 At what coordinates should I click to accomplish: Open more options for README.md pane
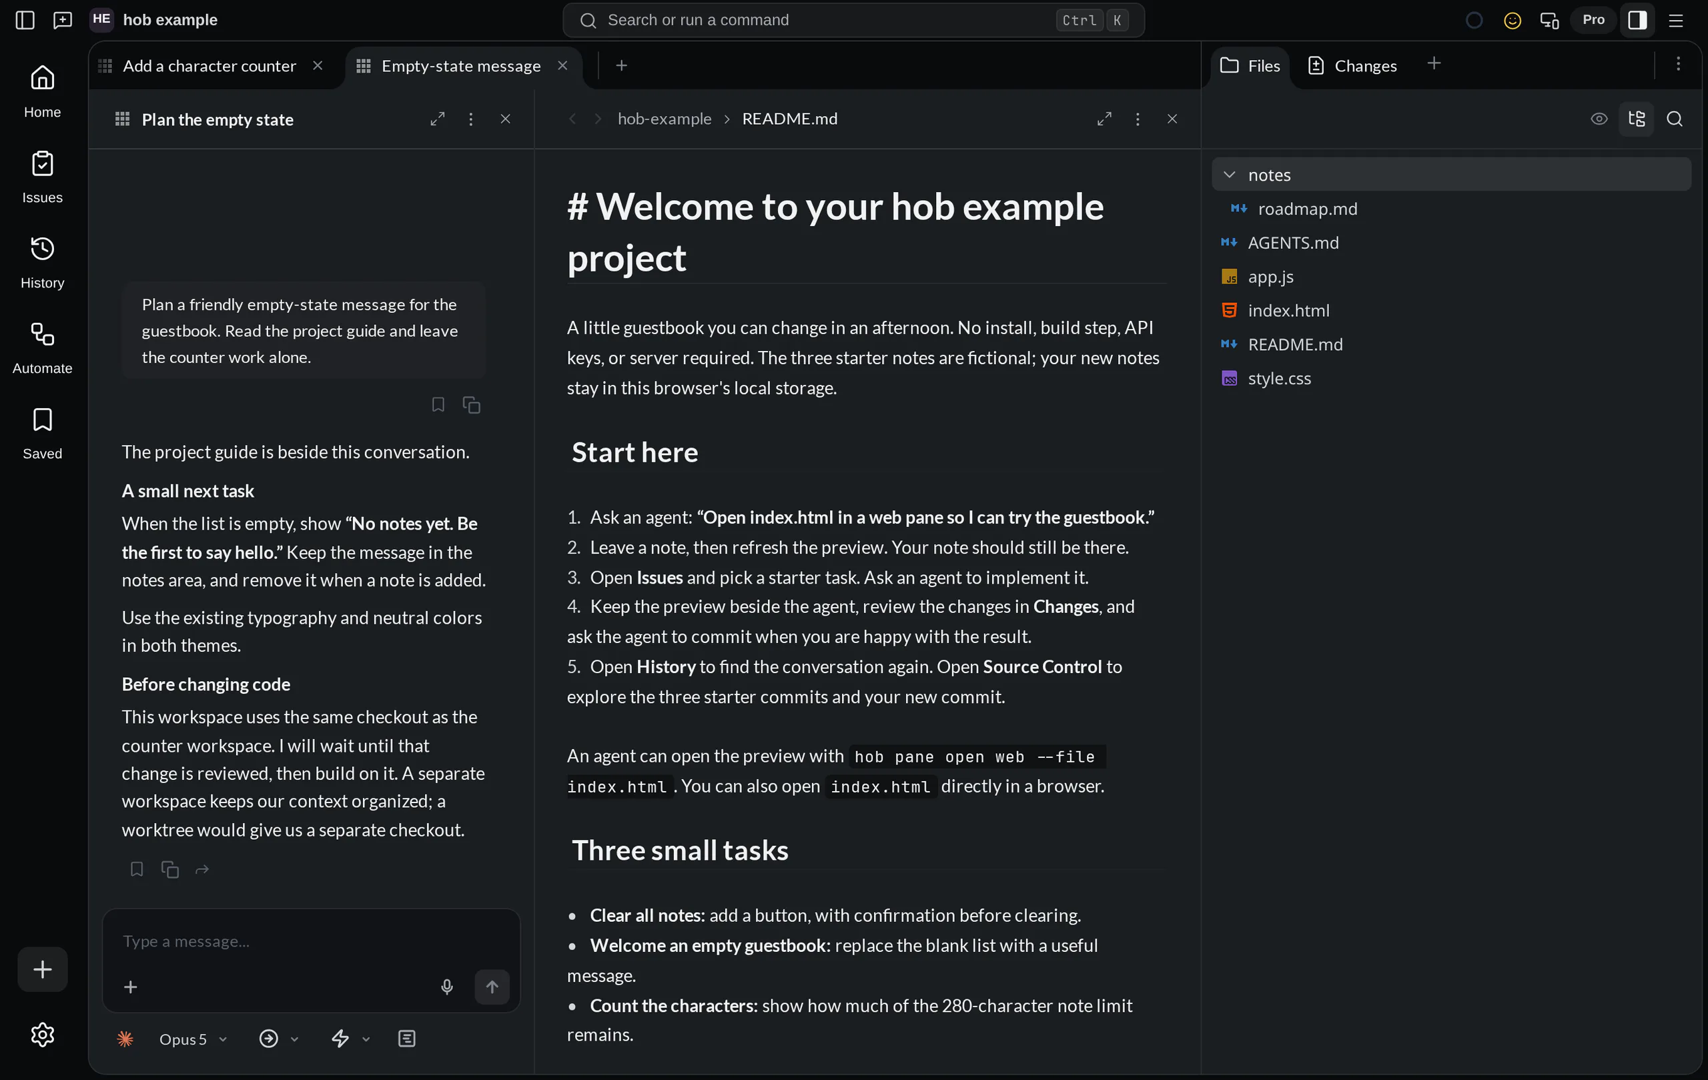tap(1138, 119)
